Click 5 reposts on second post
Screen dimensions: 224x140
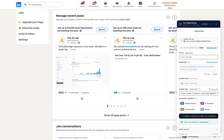click(x=126, y=93)
